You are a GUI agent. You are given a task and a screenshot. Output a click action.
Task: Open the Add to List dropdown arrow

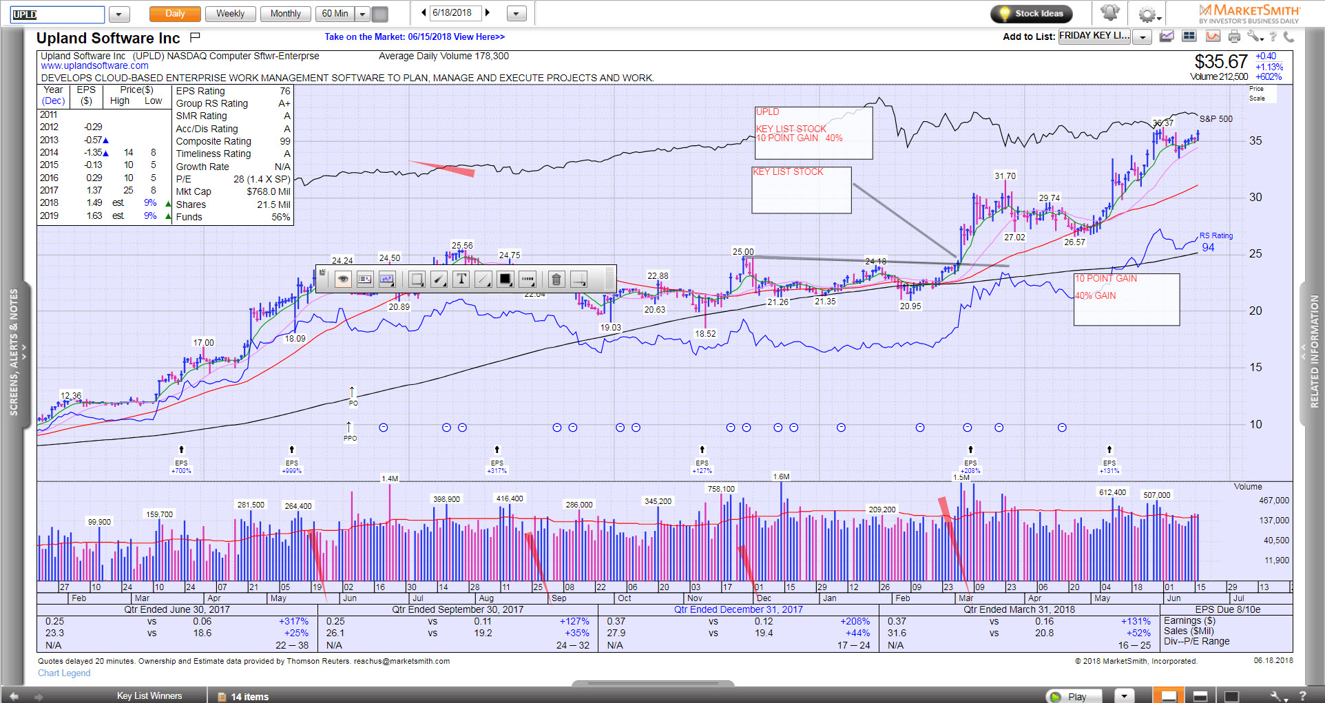pos(1143,37)
